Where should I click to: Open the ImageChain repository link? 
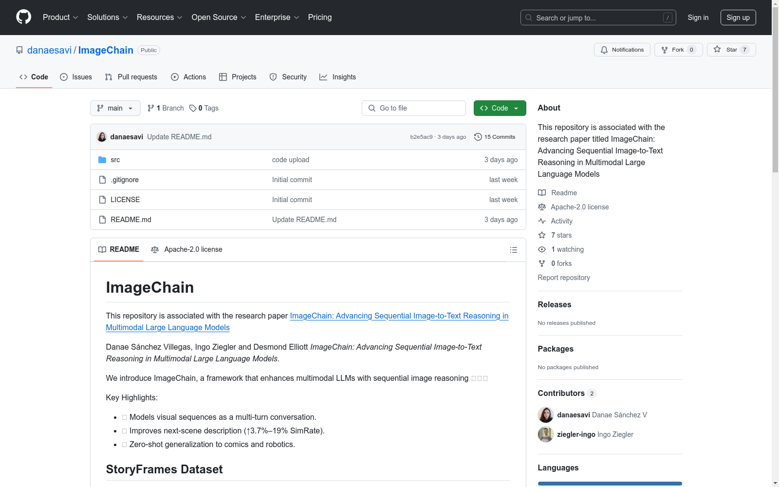(106, 50)
